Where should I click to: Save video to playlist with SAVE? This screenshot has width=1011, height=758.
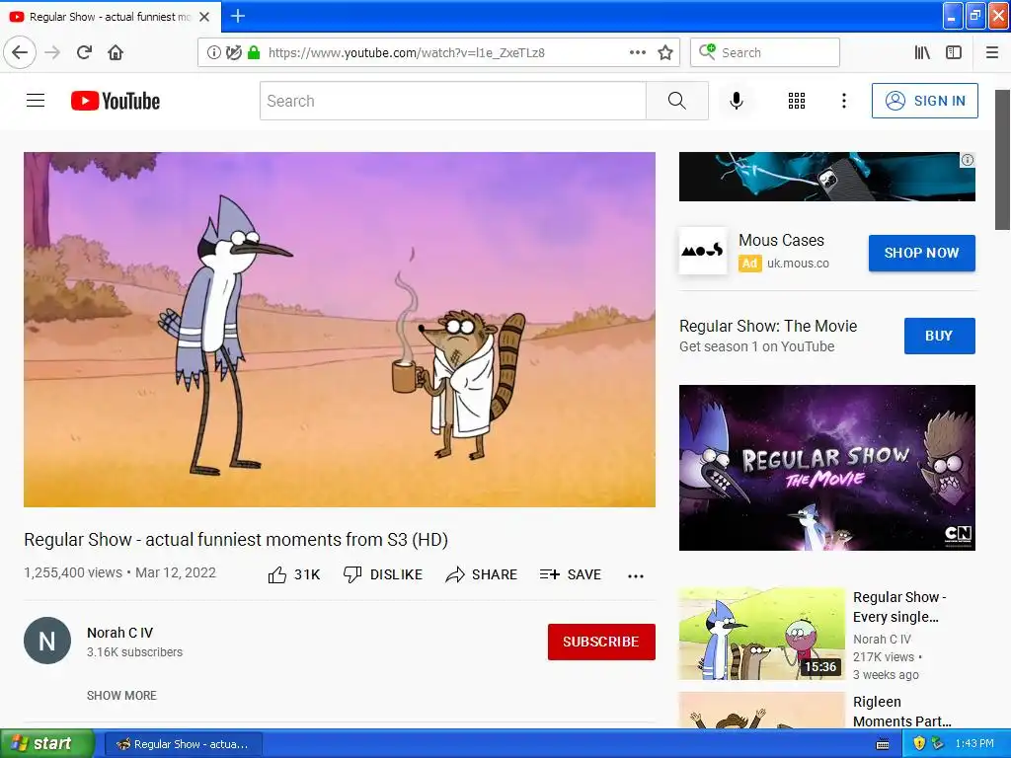[571, 574]
